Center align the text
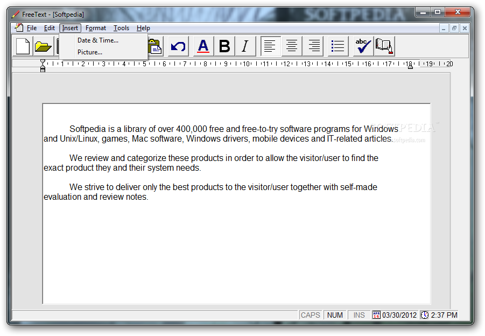Screen dimensions: 485x336 (x=292, y=46)
